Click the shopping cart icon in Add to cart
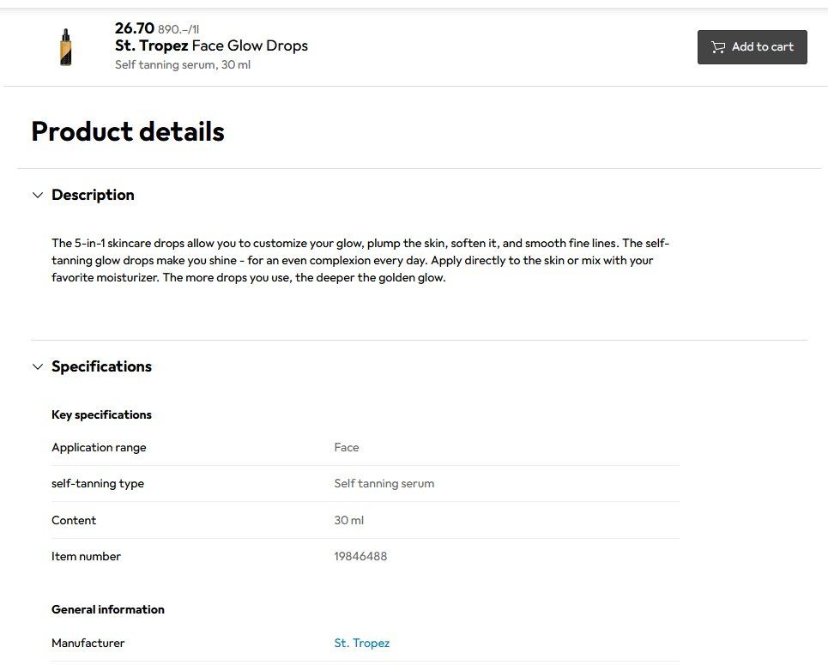This screenshot has height=665, width=828. [x=717, y=47]
